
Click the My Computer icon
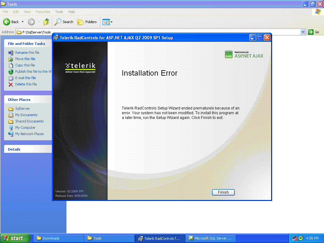[x=11, y=128]
